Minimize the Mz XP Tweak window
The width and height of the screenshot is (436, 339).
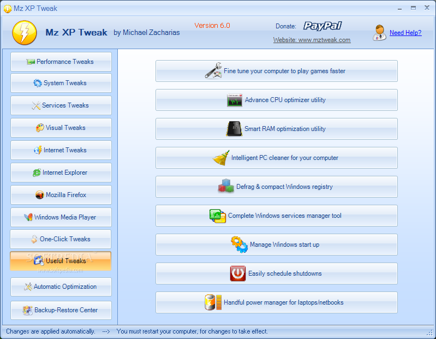click(x=399, y=8)
